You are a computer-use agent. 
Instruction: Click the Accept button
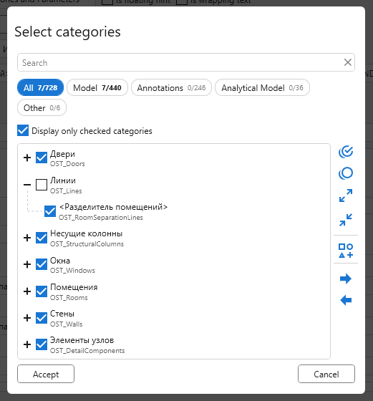click(x=46, y=374)
